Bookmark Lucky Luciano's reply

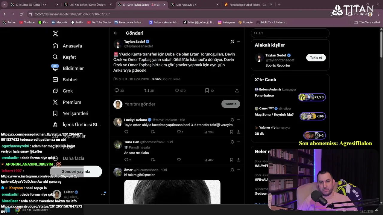point(232,132)
